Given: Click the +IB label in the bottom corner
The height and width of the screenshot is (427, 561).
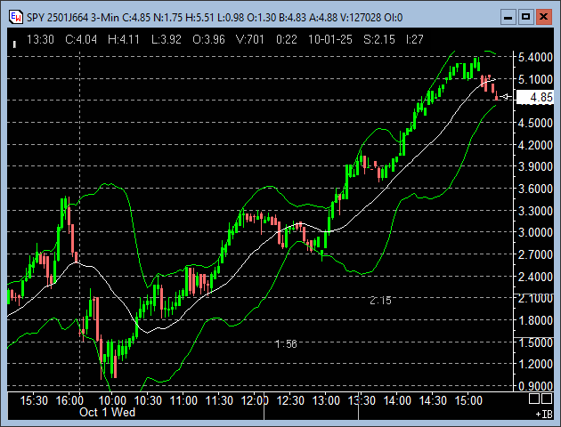Looking at the screenshot, I should [542, 415].
